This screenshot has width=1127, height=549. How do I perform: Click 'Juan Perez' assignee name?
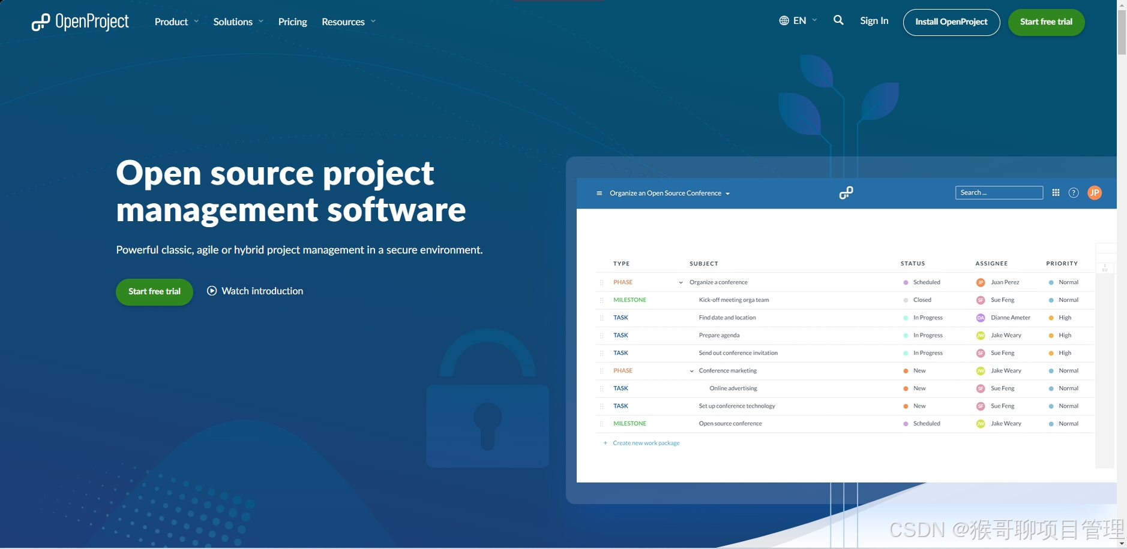click(x=1005, y=282)
